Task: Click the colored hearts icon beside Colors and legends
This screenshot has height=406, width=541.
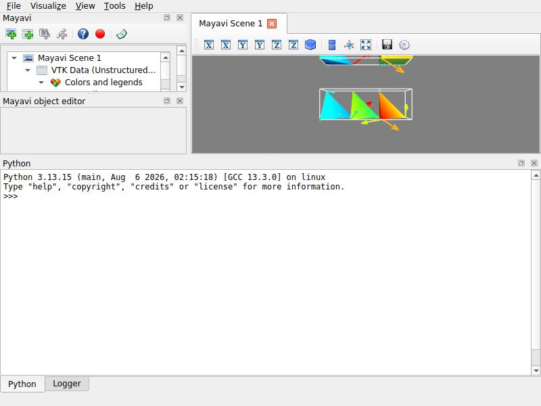Action: 55,83
